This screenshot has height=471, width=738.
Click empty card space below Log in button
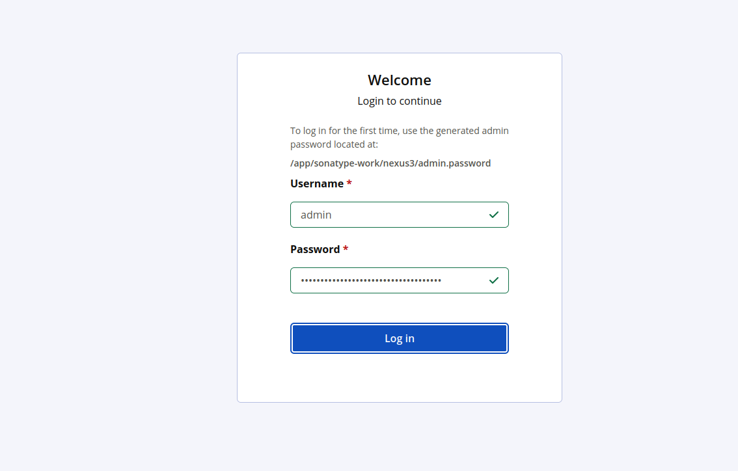point(400,379)
